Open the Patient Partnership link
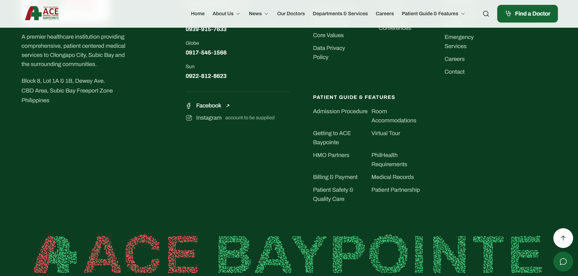 [395, 190]
